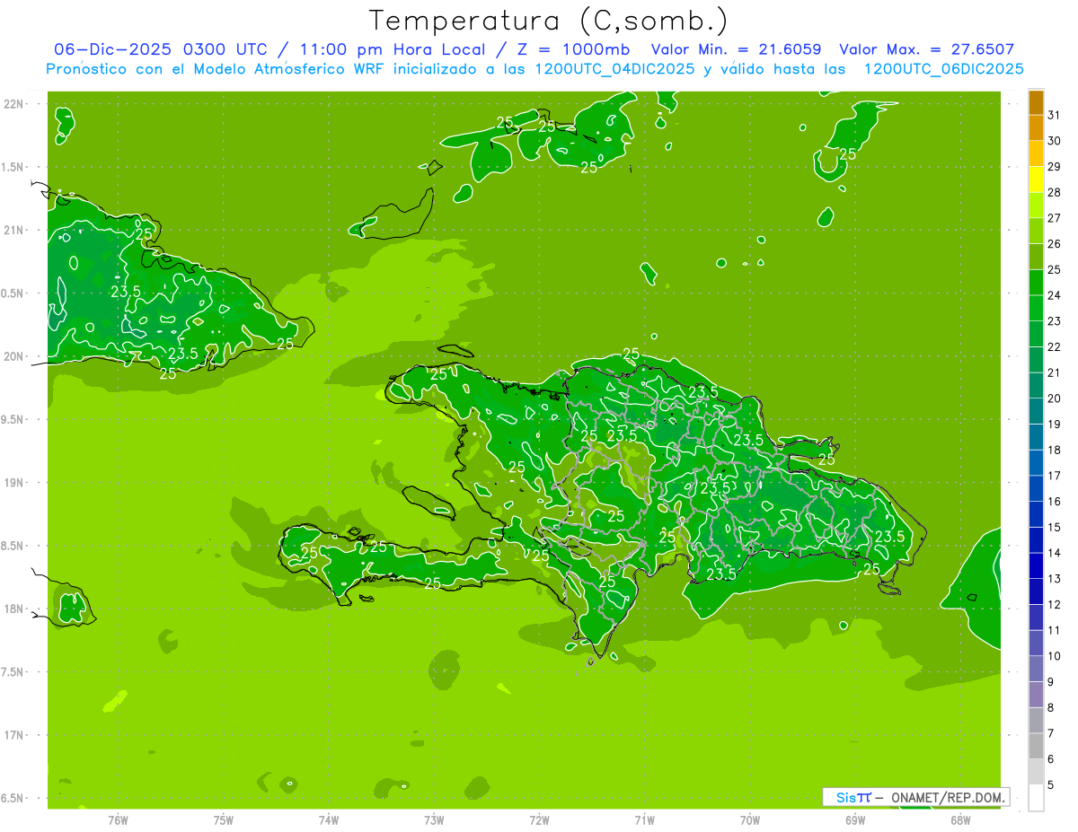
Task: Click the color scale label "30"
Action: pos(1055,141)
